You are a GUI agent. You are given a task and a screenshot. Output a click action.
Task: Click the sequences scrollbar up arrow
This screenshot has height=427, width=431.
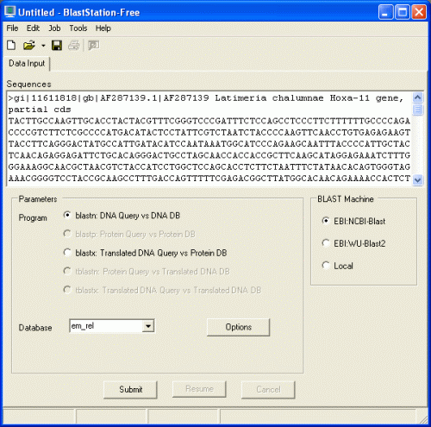418,97
